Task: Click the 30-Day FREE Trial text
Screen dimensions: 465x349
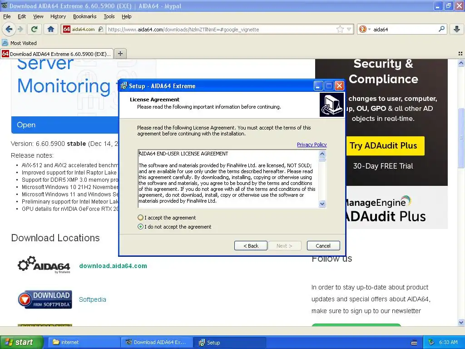Action: [x=383, y=166]
